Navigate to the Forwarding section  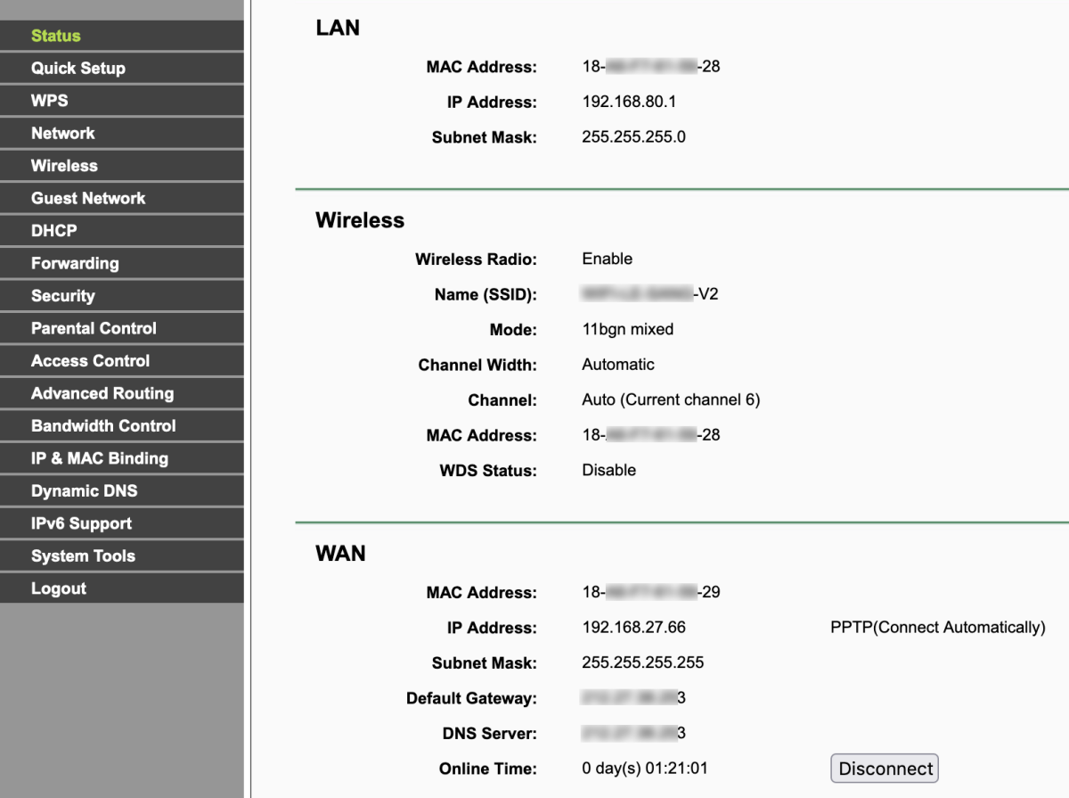[75, 264]
